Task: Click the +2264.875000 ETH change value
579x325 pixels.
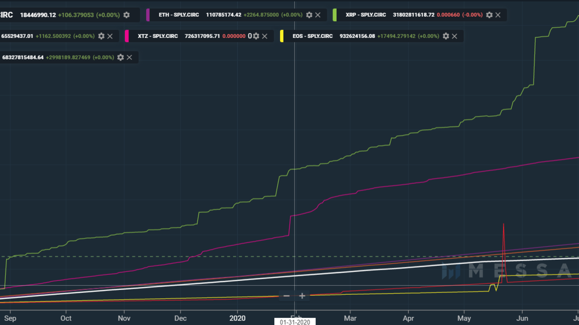Action: click(x=261, y=15)
